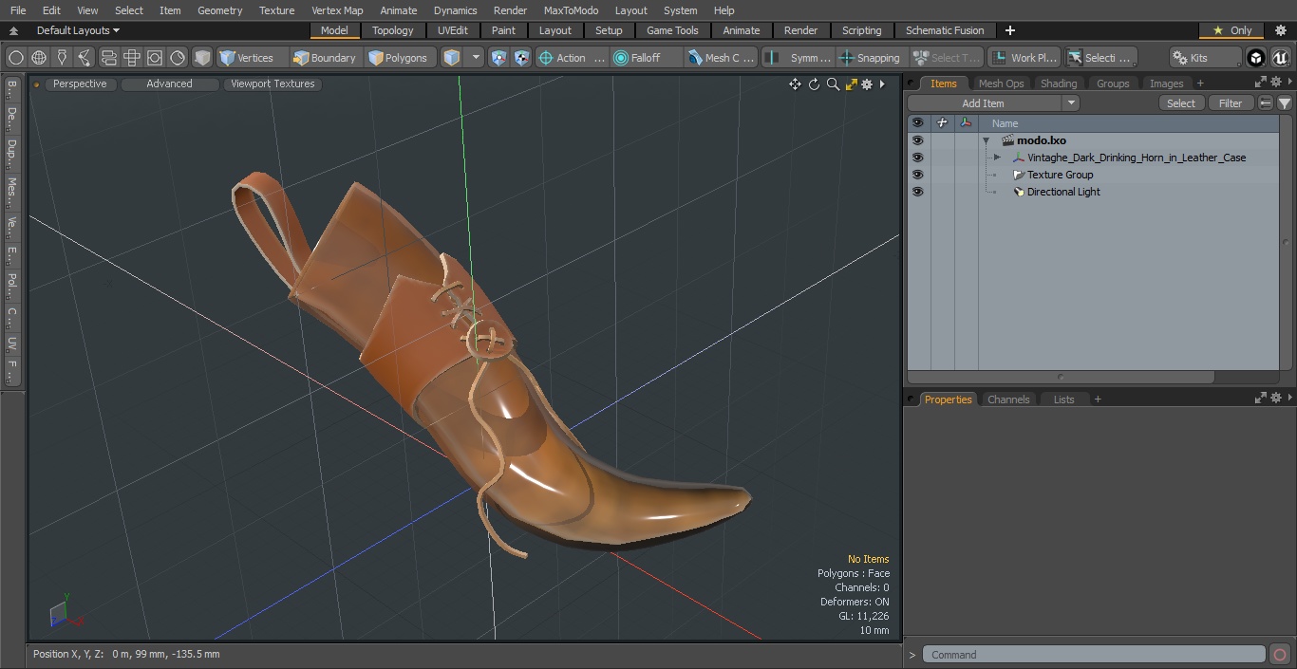Open the Advanced shading style dropdown
This screenshot has width=1297, height=669.
click(x=169, y=84)
